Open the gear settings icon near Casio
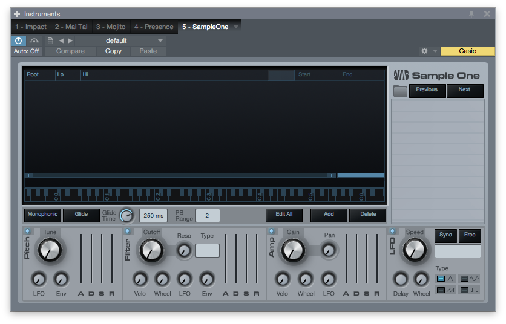506x324 pixels. [424, 51]
